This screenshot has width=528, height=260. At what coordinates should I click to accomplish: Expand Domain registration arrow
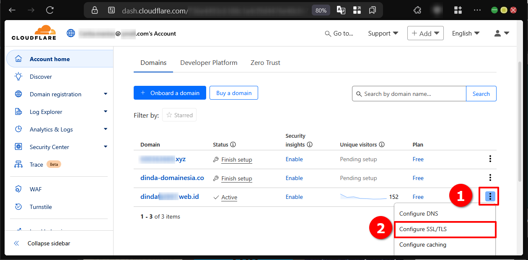(x=106, y=94)
